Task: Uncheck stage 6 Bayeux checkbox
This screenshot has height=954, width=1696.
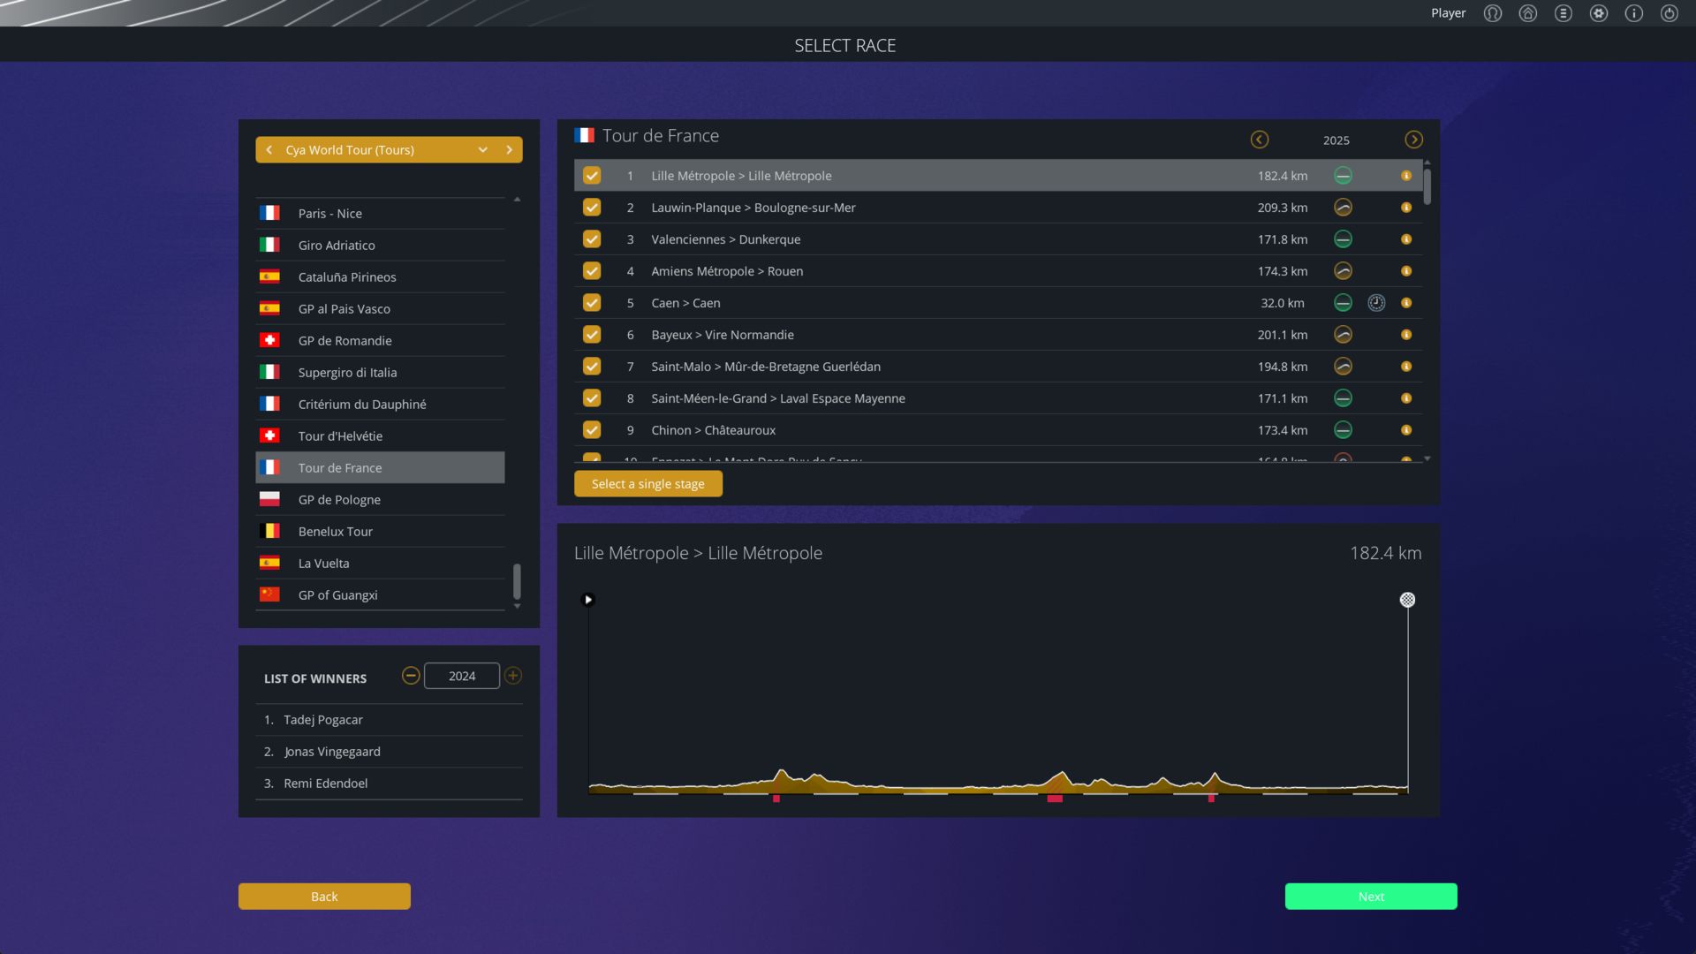Action: 592,335
